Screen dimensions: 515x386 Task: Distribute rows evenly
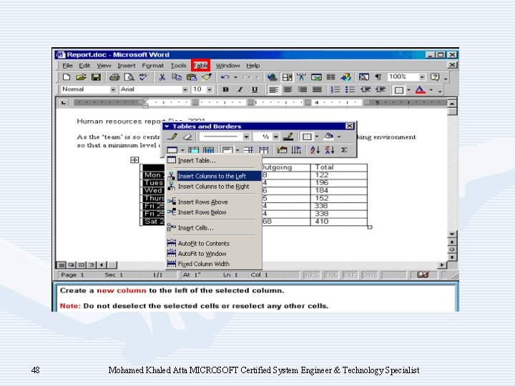click(x=249, y=150)
